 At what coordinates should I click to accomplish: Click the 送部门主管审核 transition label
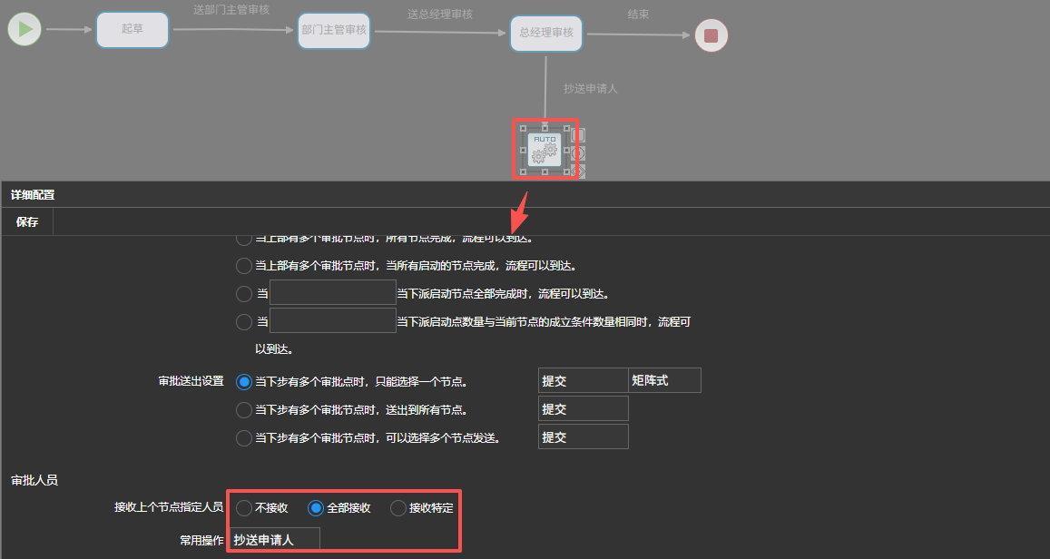[231, 11]
